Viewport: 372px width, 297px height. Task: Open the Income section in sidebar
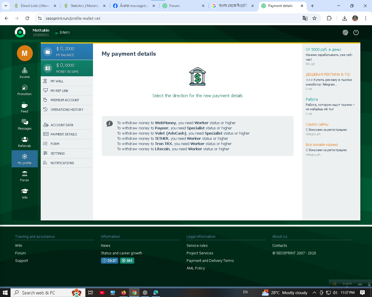click(x=25, y=73)
